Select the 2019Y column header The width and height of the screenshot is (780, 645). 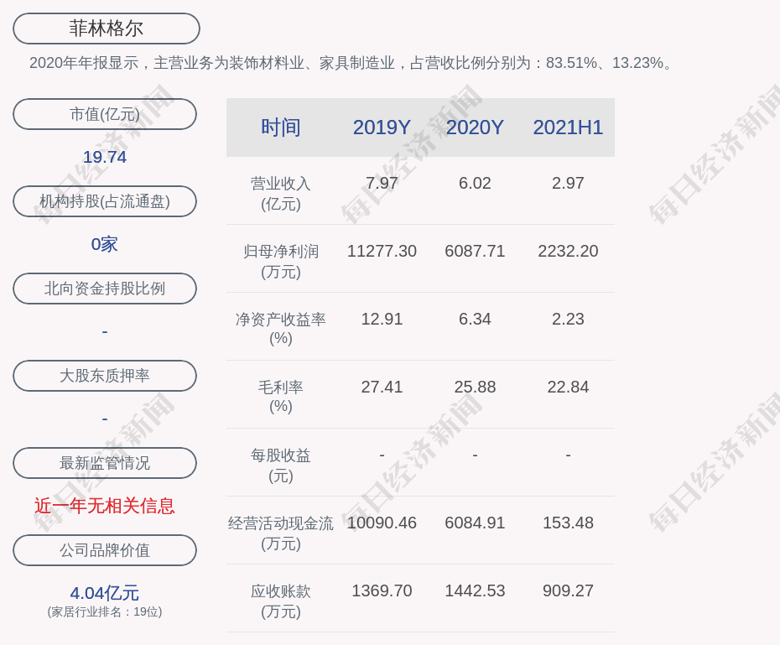point(382,127)
